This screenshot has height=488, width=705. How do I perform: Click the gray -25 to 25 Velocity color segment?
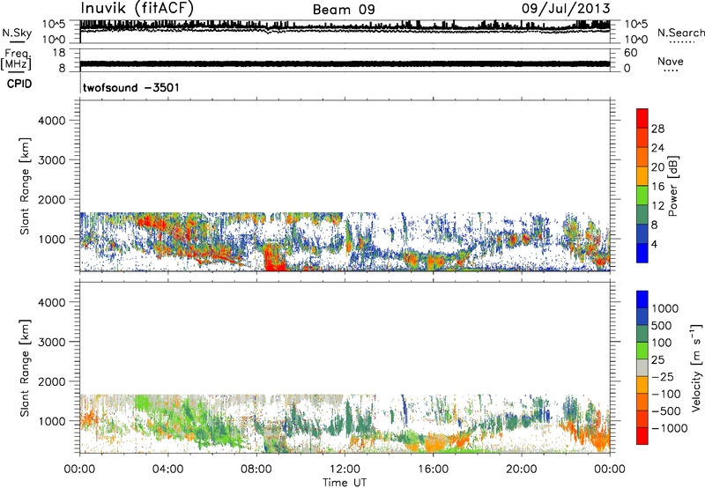(x=642, y=367)
